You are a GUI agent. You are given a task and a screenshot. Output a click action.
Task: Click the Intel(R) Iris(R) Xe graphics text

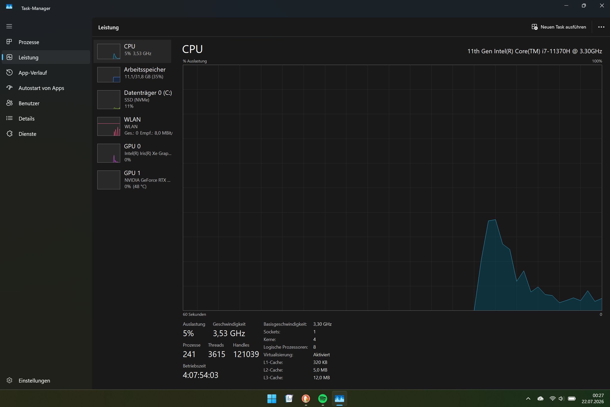pyautogui.click(x=148, y=153)
